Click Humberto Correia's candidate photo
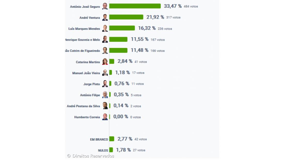Image resolution: width=284 pixels, height=160 pixels. click(105, 117)
